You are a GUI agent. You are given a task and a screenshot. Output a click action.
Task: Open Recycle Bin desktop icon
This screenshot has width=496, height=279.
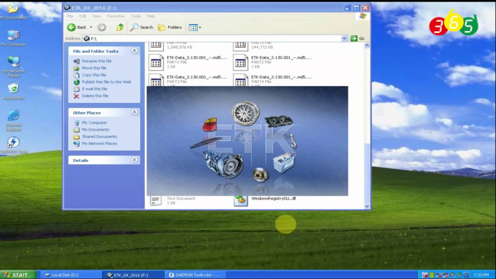coord(14,91)
